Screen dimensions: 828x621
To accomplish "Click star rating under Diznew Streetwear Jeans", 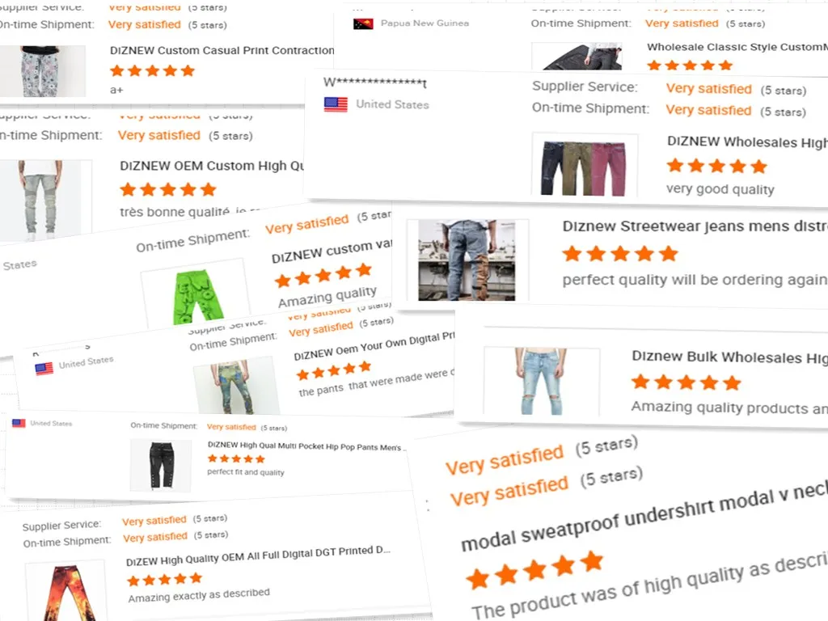I will tap(620, 254).
